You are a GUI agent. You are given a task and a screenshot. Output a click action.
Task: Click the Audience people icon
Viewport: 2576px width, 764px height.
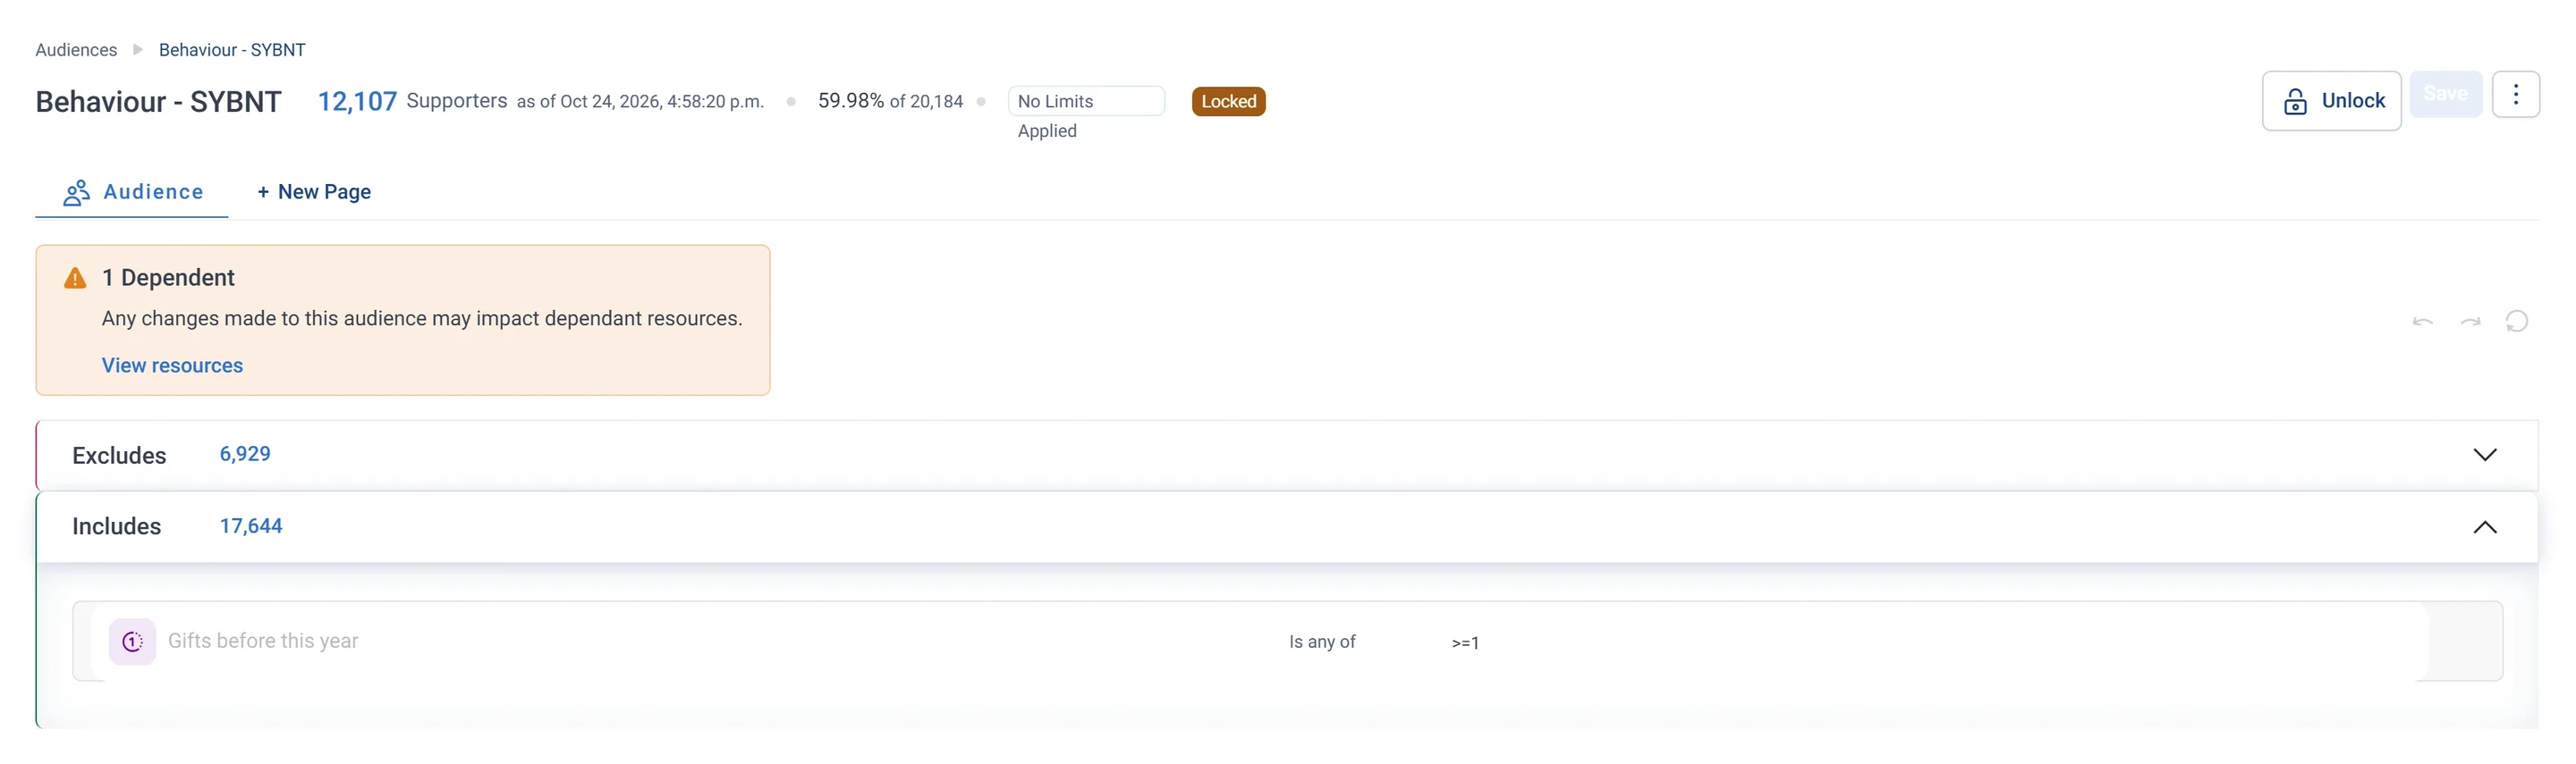77,193
